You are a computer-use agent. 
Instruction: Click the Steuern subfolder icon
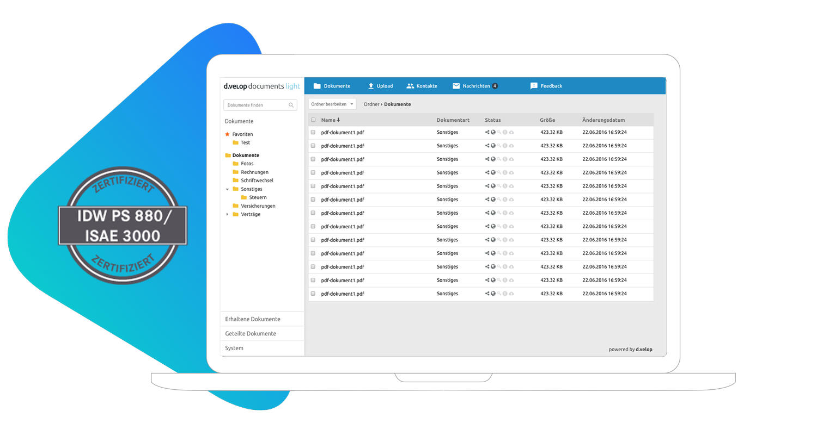point(244,197)
